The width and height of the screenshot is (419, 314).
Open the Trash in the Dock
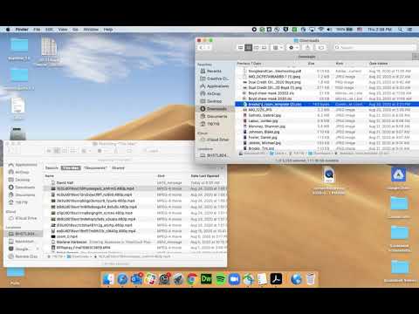pos(311,279)
